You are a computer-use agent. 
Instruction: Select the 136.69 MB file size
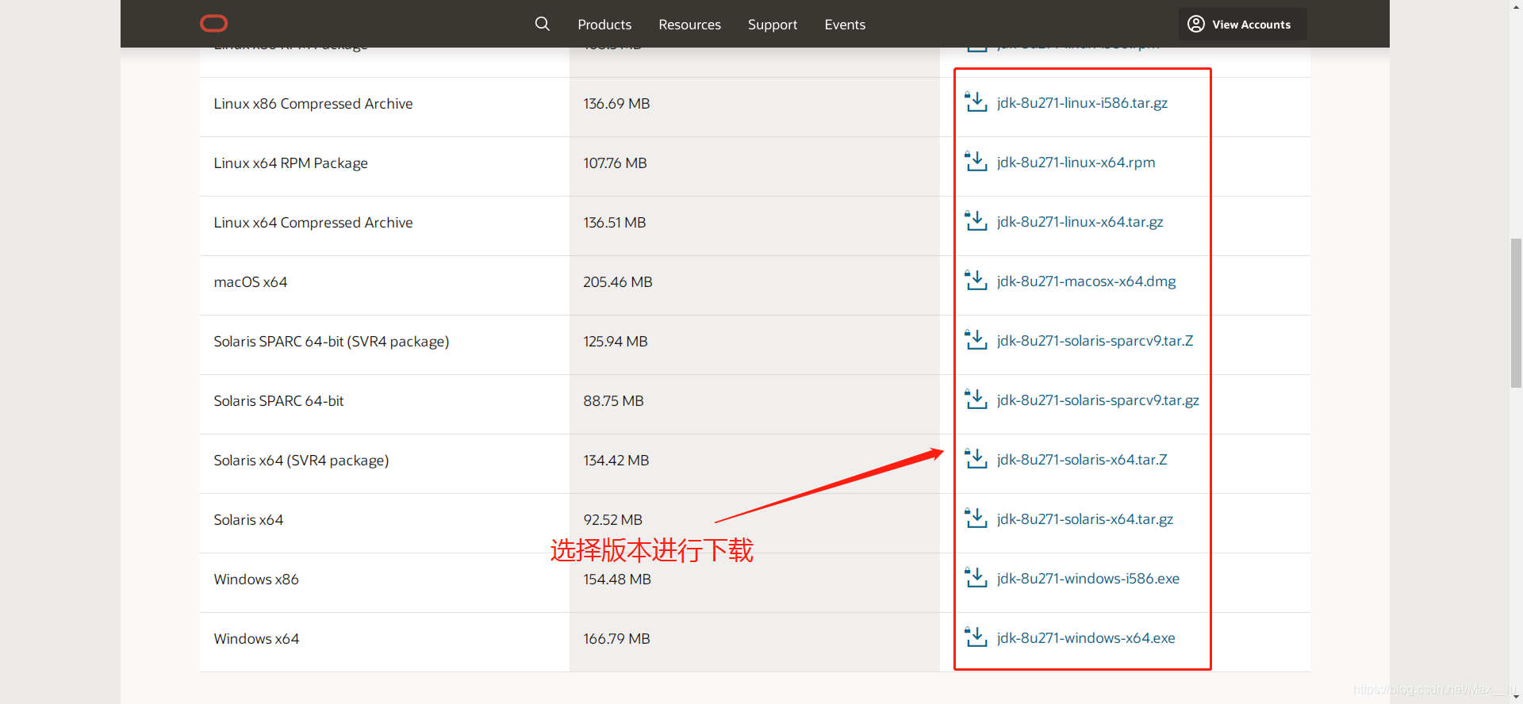(x=616, y=104)
